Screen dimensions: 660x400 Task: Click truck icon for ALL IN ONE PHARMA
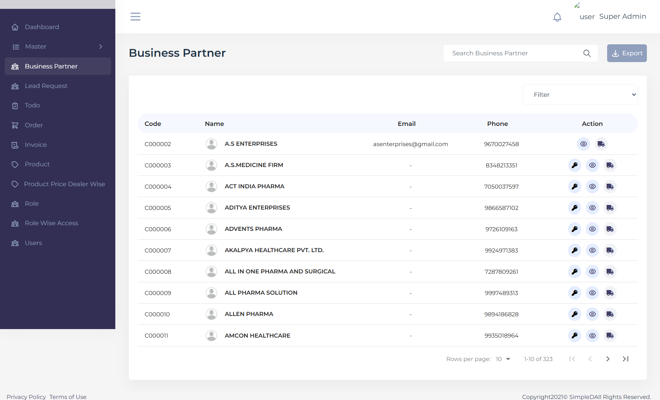click(610, 272)
